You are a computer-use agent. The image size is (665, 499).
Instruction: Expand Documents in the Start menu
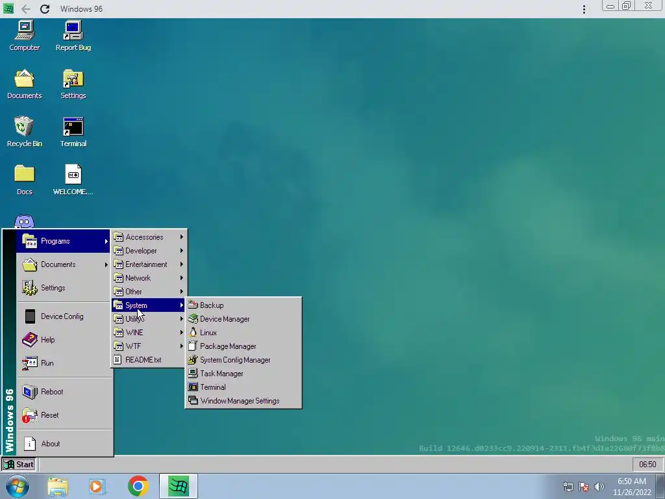click(64, 264)
